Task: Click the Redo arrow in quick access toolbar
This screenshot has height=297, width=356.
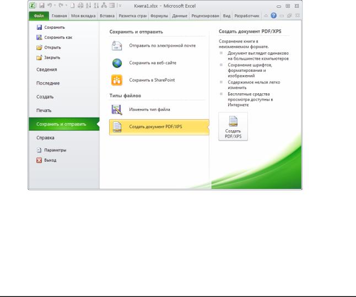Action: (x=61, y=6)
